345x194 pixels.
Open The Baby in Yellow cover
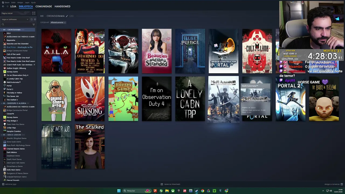(324, 99)
